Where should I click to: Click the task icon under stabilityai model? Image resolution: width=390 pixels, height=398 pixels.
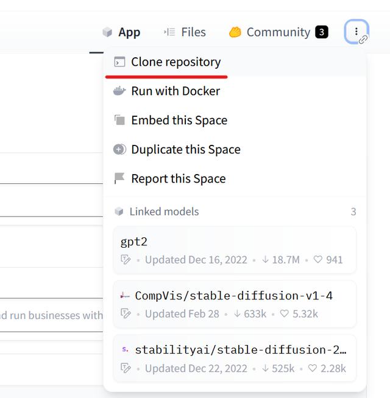tap(126, 368)
